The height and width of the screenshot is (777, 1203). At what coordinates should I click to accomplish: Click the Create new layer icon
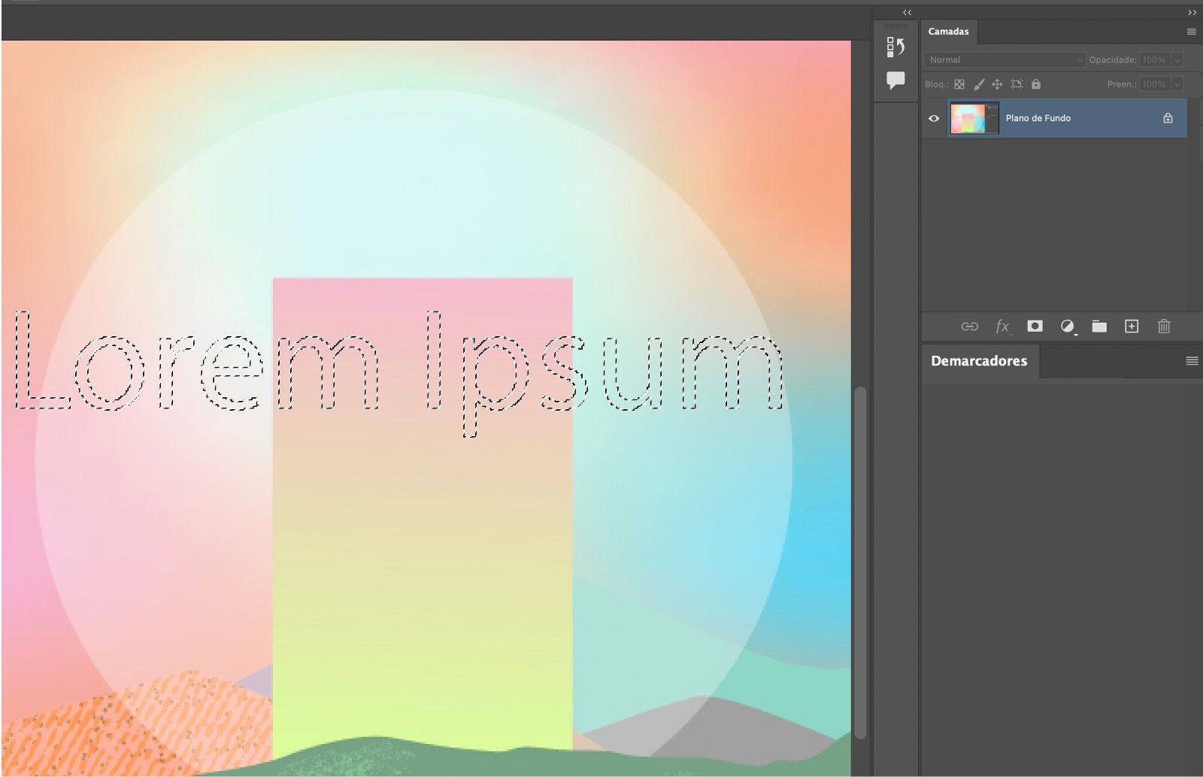pos(1131,326)
